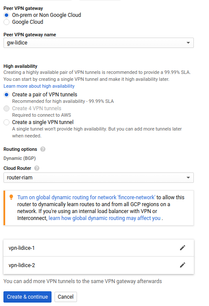209x306 pixels.
Task: Click the lightbulb tip icon
Action: click(11, 197)
